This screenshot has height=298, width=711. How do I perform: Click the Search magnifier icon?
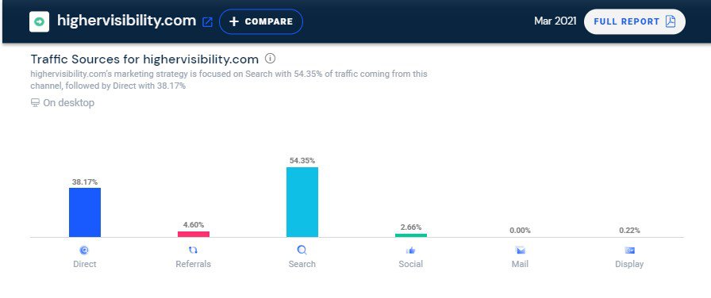(302, 250)
